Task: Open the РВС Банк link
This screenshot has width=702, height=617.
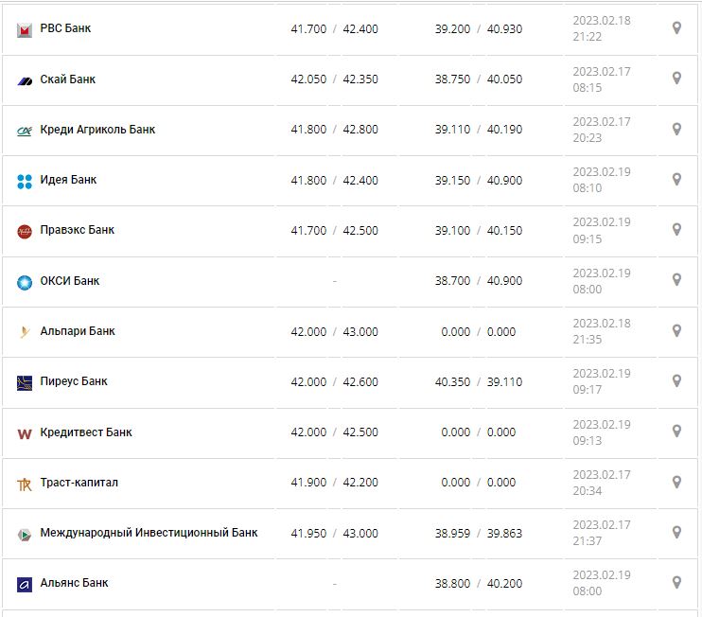Action: (65, 29)
